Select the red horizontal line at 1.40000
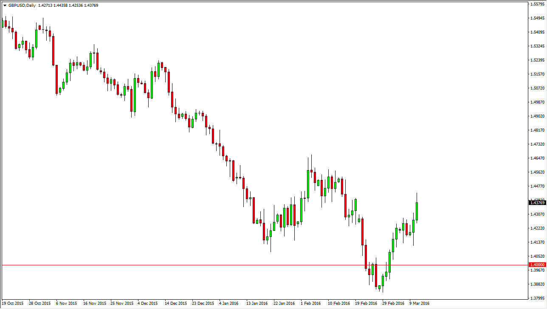 pos(255,264)
